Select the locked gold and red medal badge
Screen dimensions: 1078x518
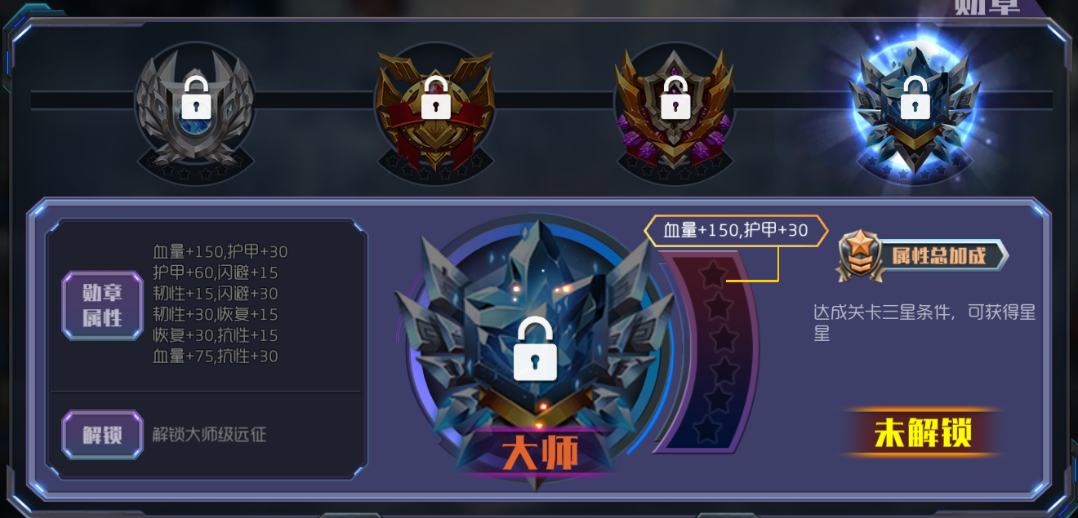pyautogui.click(x=435, y=110)
